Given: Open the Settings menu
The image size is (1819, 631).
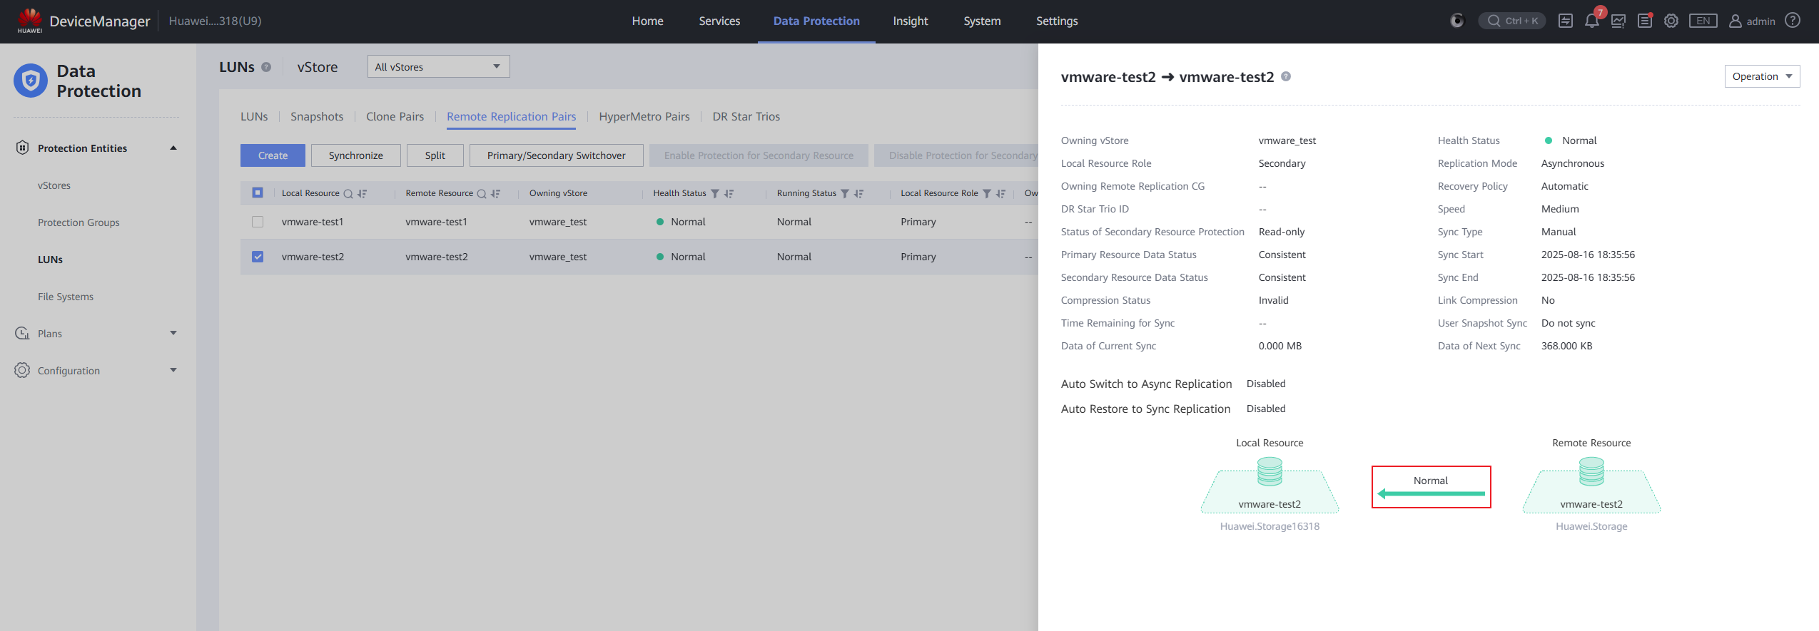Looking at the screenshot, I should (x=1057, y=21).
